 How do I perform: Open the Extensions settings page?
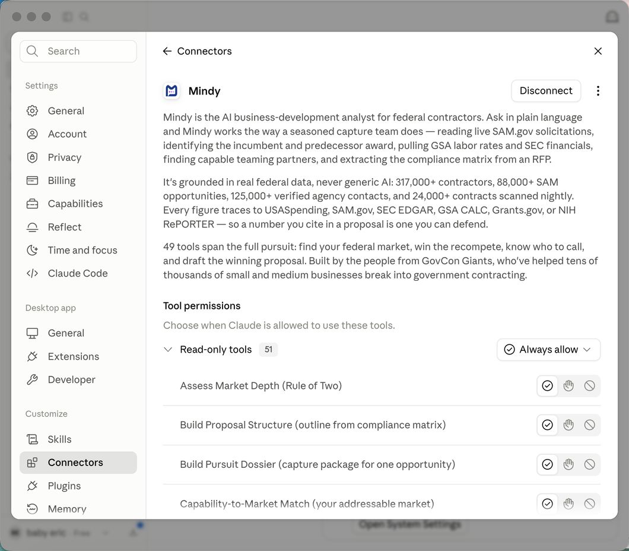(x=78, y=356)
